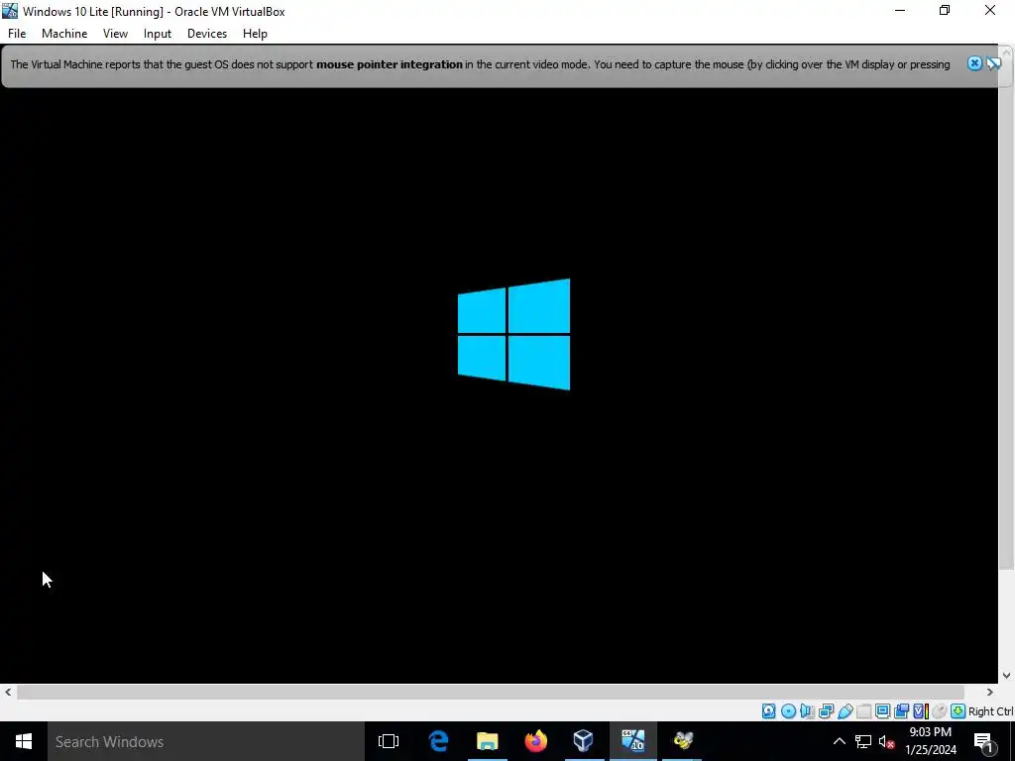Click the horizontal scrollbar track of VM display

(x=490, y=692)
